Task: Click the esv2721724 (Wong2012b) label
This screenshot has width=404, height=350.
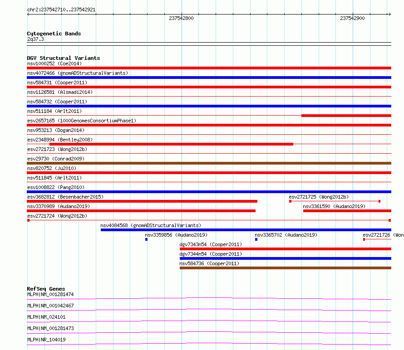Action: tap(57, 216)
